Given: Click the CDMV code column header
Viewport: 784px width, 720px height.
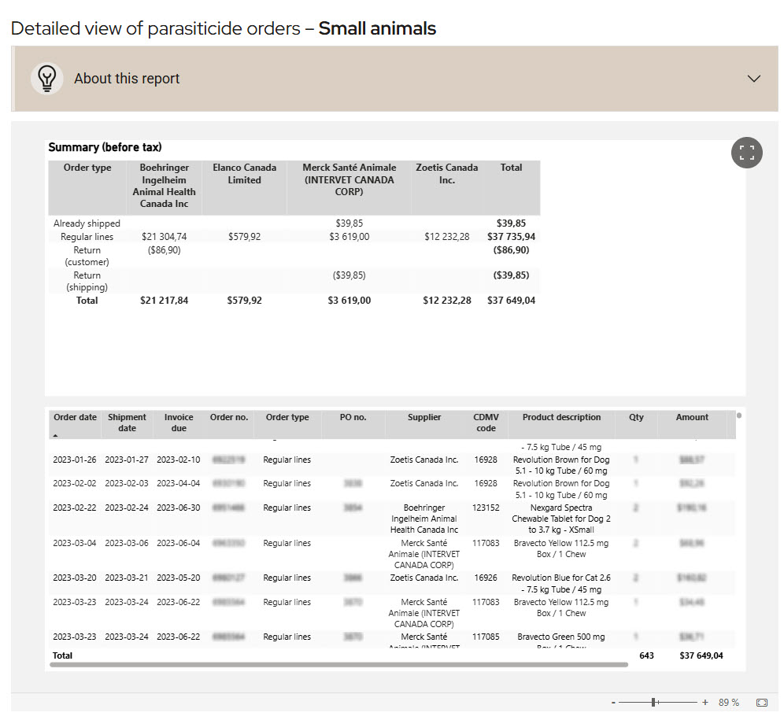Looking at the screenshot, I should pos(486,423).
